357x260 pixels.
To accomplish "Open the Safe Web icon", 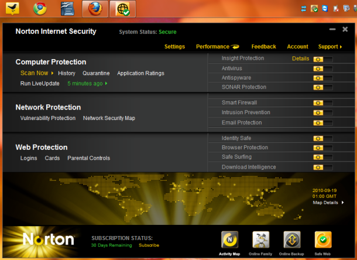I will coord(323,240).
